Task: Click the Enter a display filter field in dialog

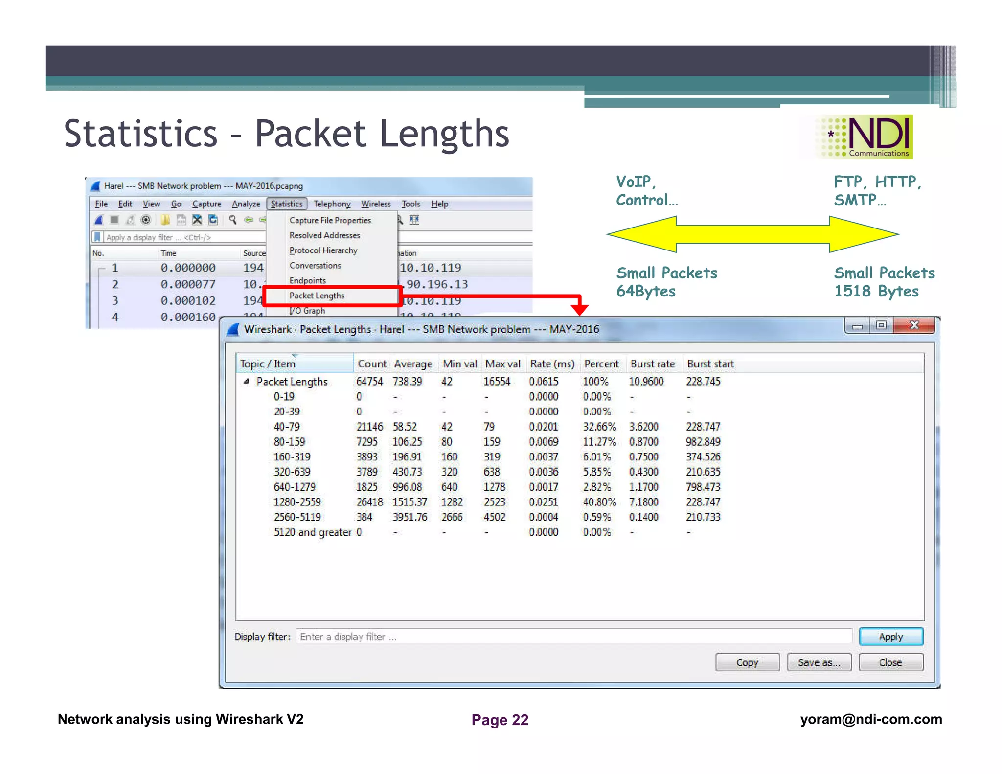Action: (574, 637)
